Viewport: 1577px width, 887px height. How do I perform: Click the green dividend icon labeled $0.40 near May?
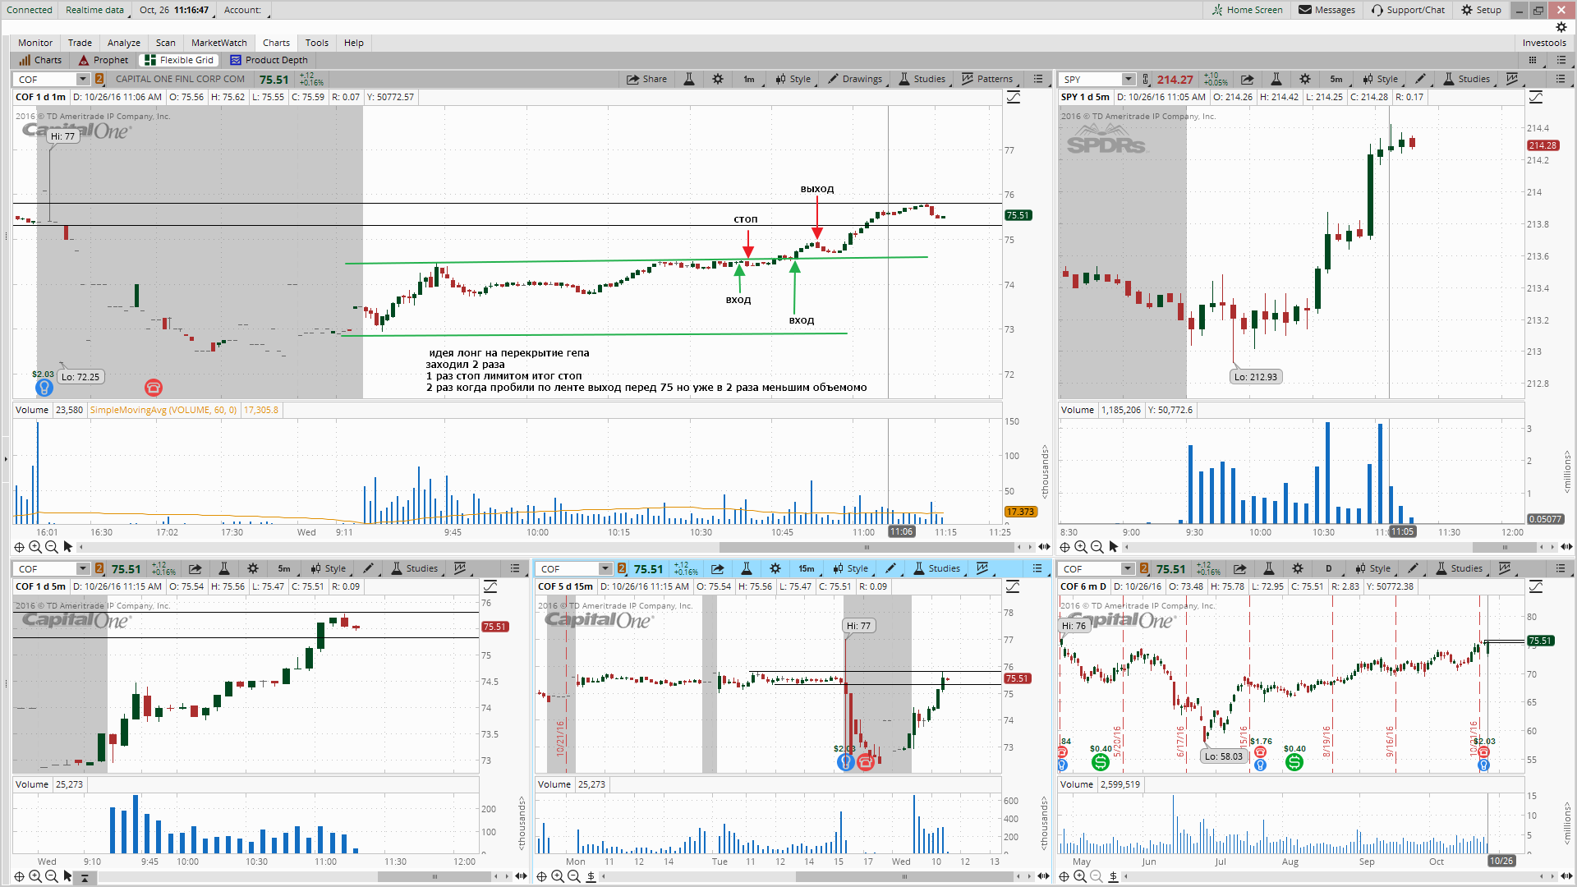tap(1100, 762)
